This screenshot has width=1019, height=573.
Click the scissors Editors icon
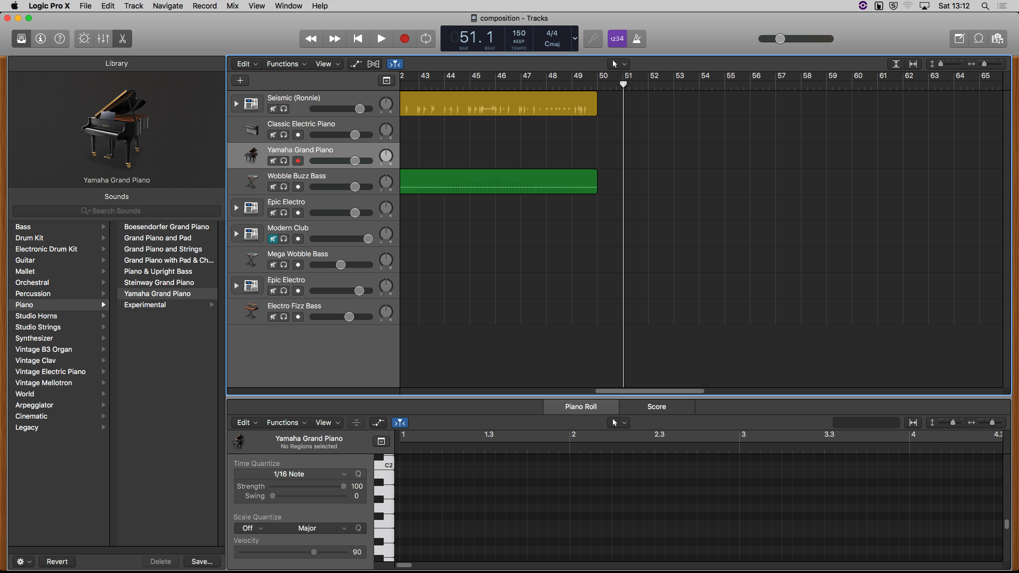pyautogui.click(x=123, y=39)
